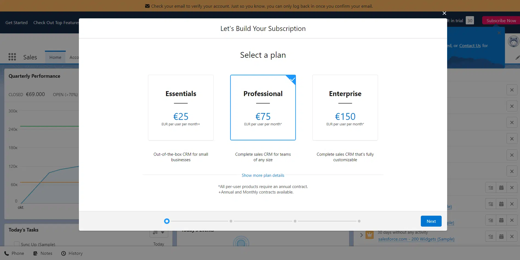Open the Get Started menu item
This screenshot has width=520, height=260.
point(16,22)
